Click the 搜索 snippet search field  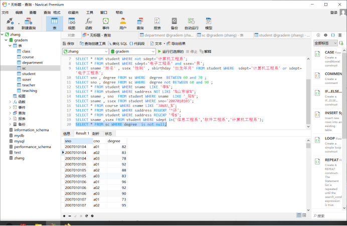[327, 215]
